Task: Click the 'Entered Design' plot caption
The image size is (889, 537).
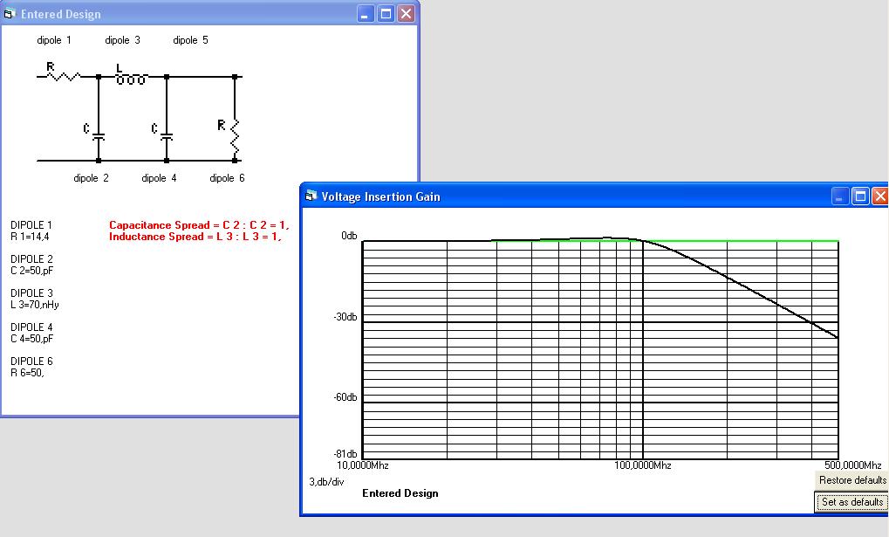Action: 400,493
